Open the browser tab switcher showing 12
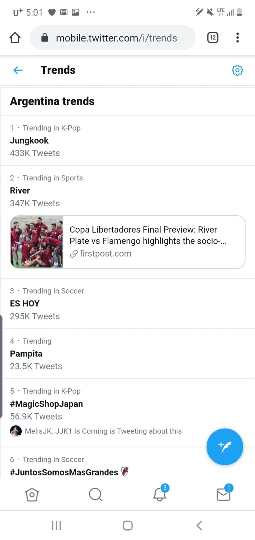 click(x=213, y=38)
